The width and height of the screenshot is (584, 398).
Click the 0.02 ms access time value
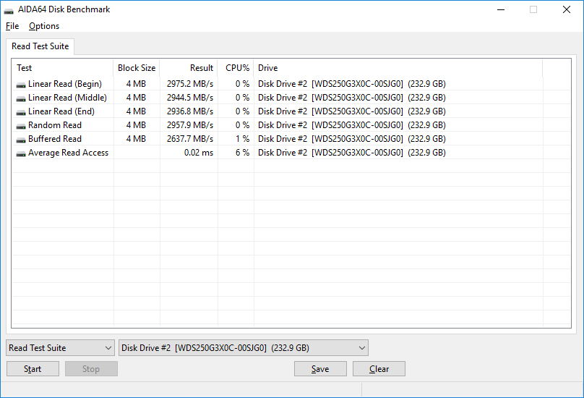[199, 153]
